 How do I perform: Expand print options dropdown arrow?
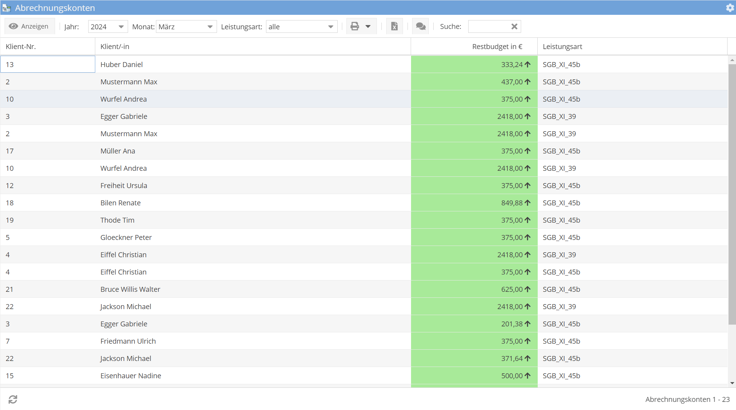tap(368, 26)
